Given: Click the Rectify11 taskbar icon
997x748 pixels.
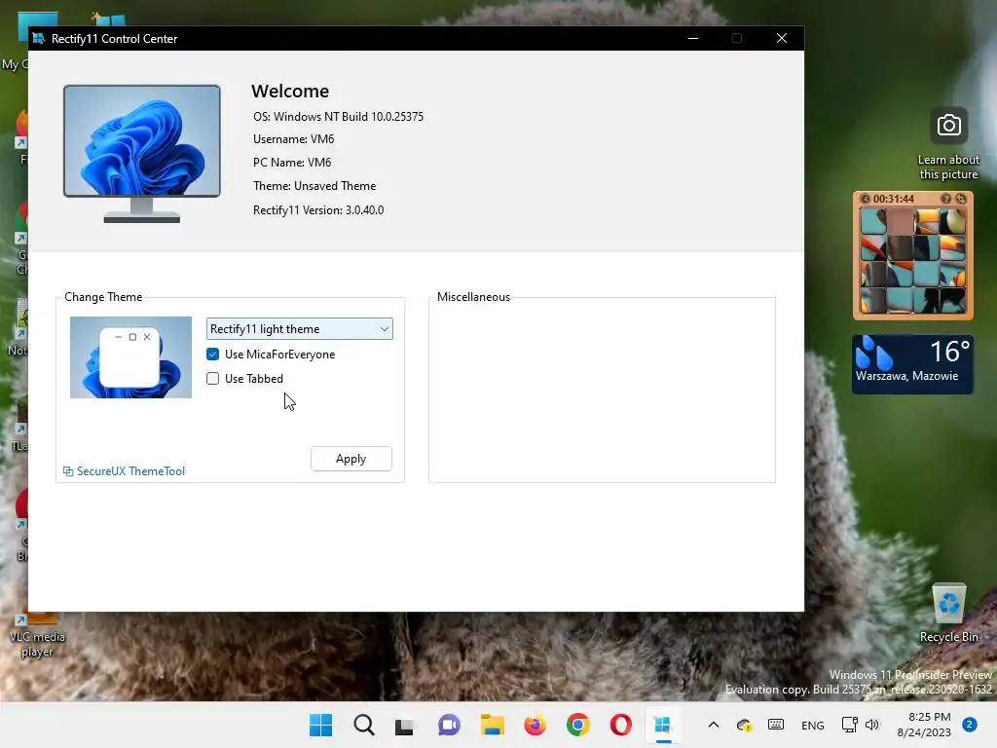Looking at the screenshot, I should 662,725.
